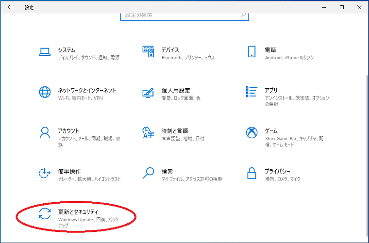Open the 更新とセキュリティ refresh arrows icon
Screen dimensions: 369x243
(x=45, y=213)
